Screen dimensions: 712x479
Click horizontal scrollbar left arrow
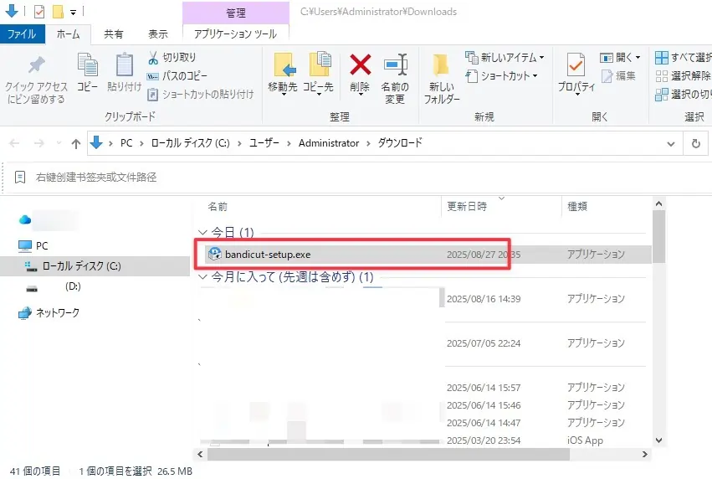(x=200, y=454)
